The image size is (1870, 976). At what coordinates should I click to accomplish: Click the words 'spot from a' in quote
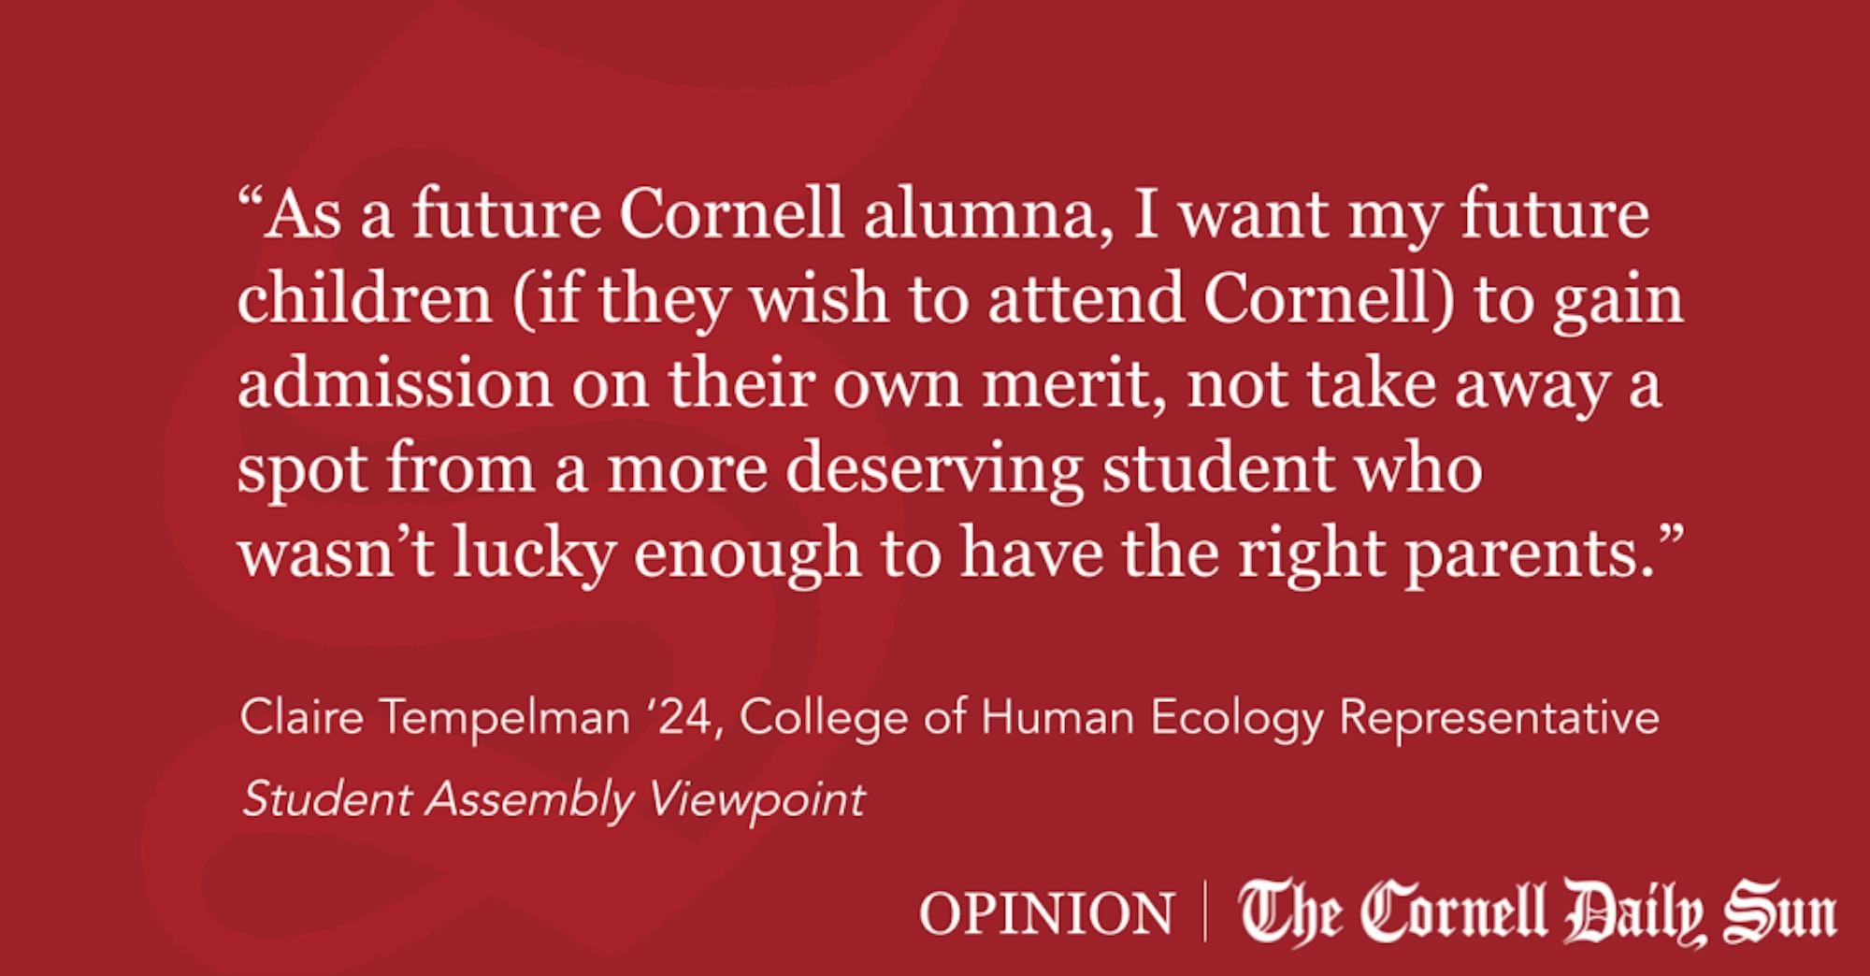coord(412,468)
